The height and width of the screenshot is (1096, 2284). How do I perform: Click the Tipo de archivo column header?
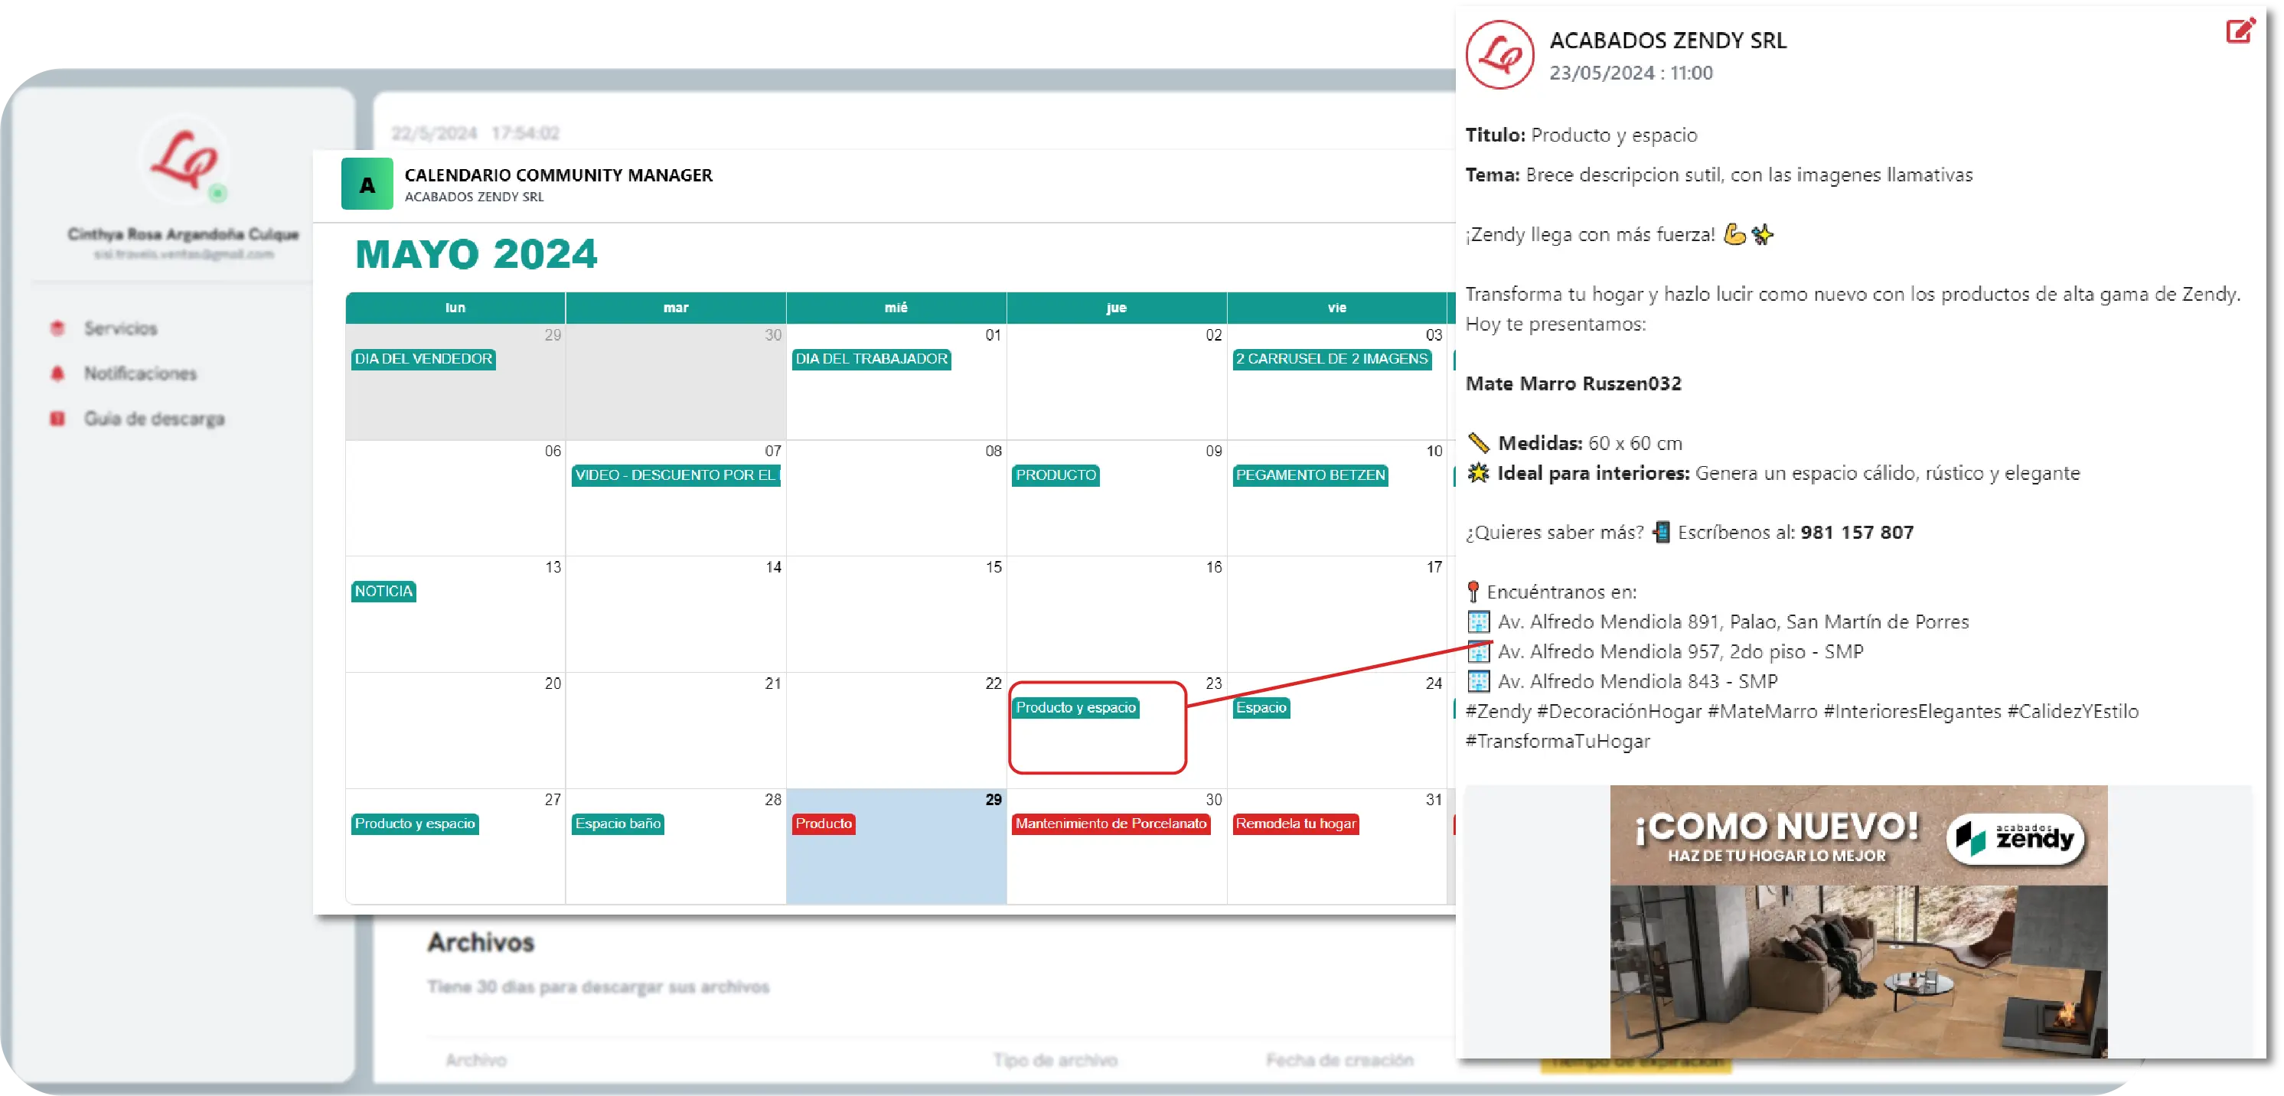click(x=1055, y=1059)
